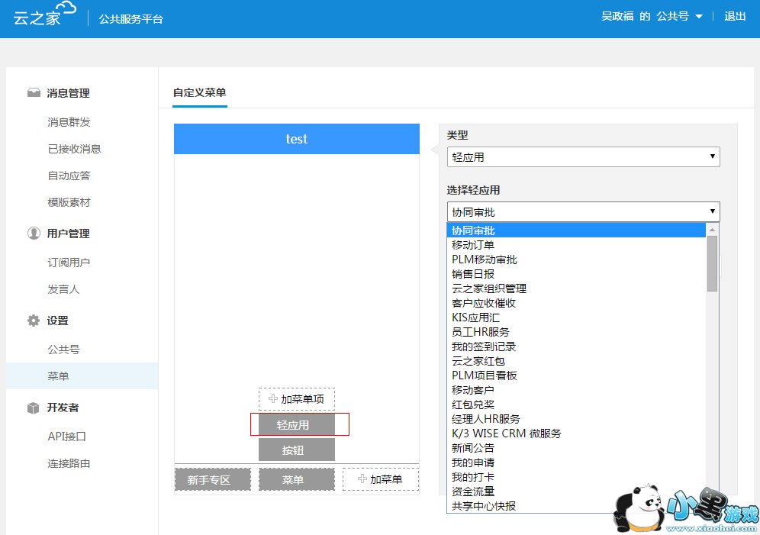
Task: Choose 云之家红包 in the dropdown list
Action: [478, 361]
